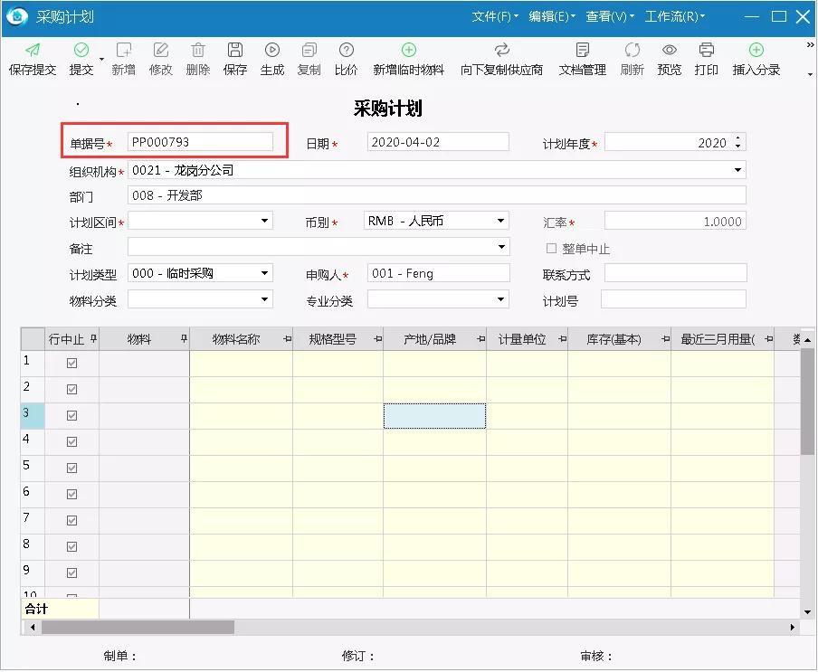818x672 pixels.
Task: Click the 行中止 column pin icon
Action: 93,338
